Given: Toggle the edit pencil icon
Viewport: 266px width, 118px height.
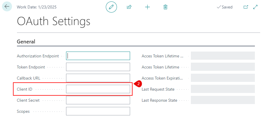Looking at the screenshot, I should click(x=111, y=7).
